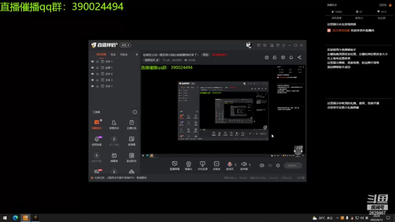Open the 歌词助手 lyrics assistant tool

pyautogui.click(x=131, y=157)
